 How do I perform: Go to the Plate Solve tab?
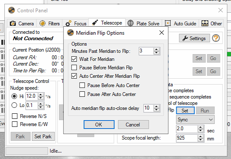[x=144, y=24]
